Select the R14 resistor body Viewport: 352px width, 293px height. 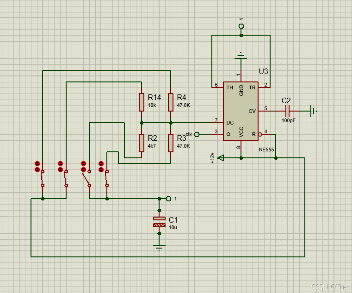[142, 102]
